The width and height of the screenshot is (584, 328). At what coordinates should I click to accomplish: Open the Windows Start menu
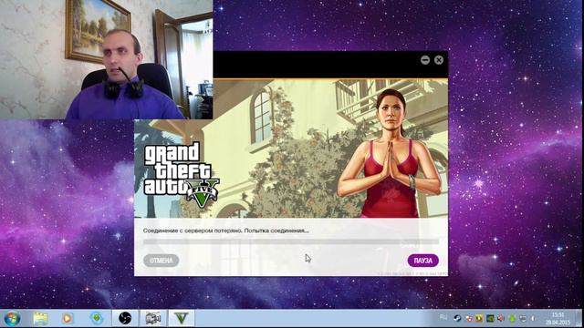pos(12,319)
